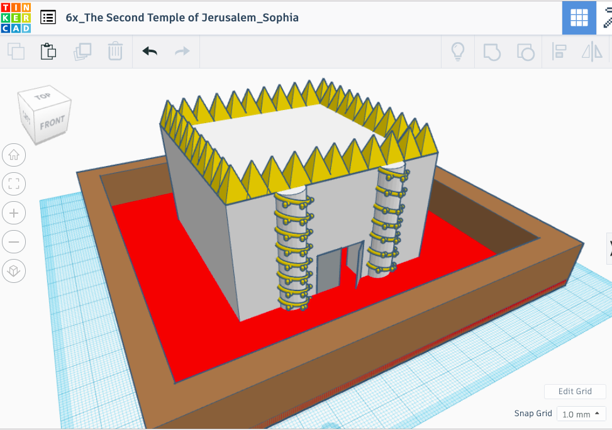Open the Align tool
This screenshot has height=430, width=612.
click(559, 52)
